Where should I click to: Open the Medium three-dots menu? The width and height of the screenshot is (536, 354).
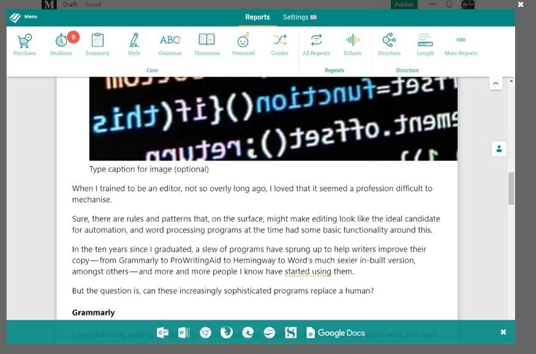pyautogui.click(x=432, y=4)
